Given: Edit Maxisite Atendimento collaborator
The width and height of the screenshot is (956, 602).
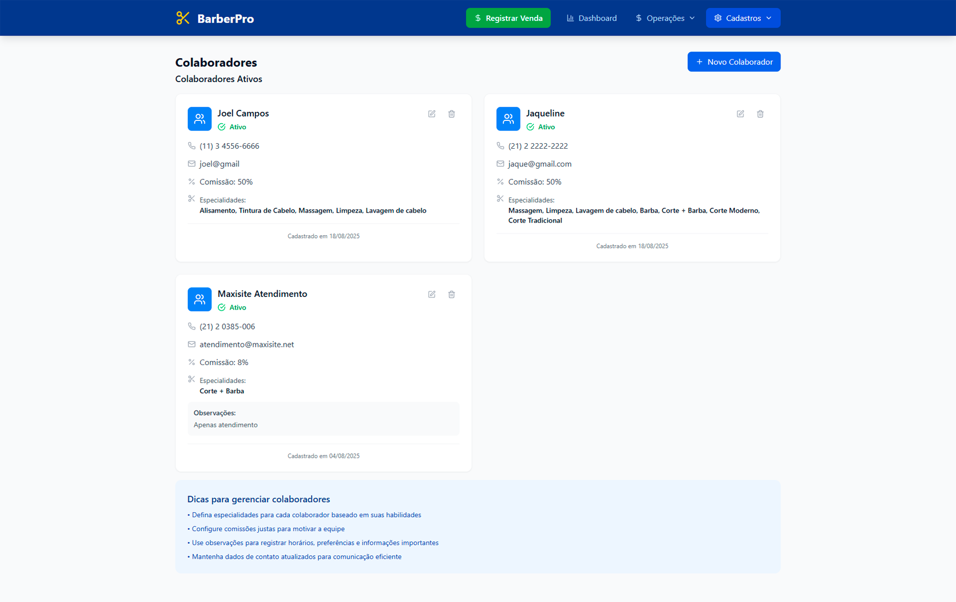Looking at the screenshot, I should click(x=432, y=295).
